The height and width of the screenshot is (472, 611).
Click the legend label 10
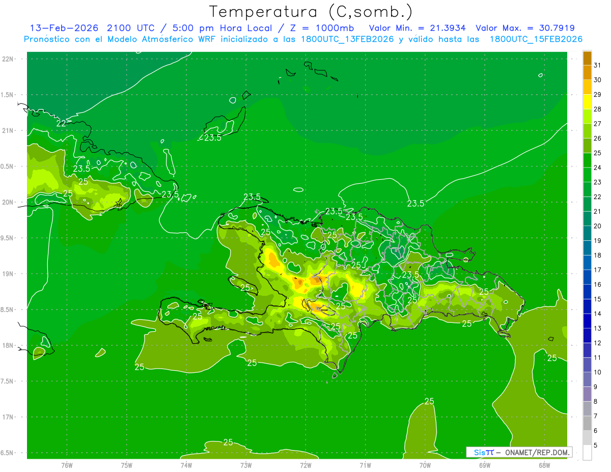click(x=597, y=372)
